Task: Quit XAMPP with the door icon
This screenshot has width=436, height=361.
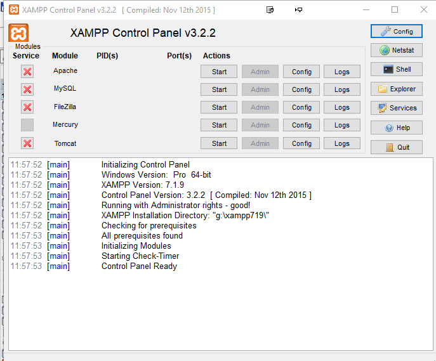Action: click(x=397, y=147)
